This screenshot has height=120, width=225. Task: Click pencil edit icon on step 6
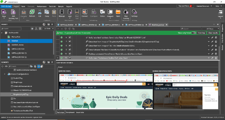[212, 38]
